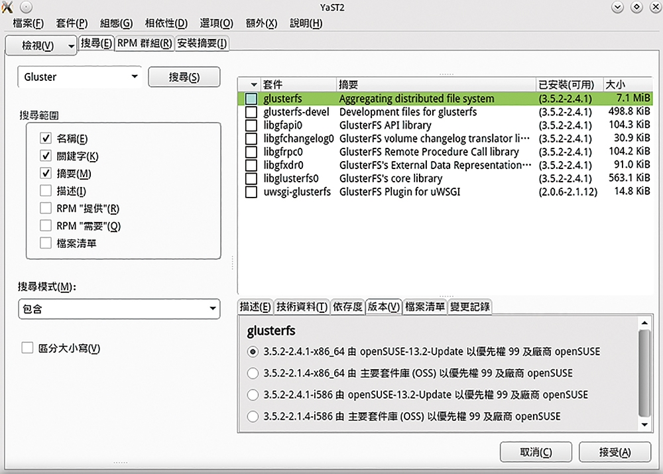The height and width of the screenshot is (474, 663).
Task: Enable the 檔案清單 search scope checkbox
Action: point(46,243)
